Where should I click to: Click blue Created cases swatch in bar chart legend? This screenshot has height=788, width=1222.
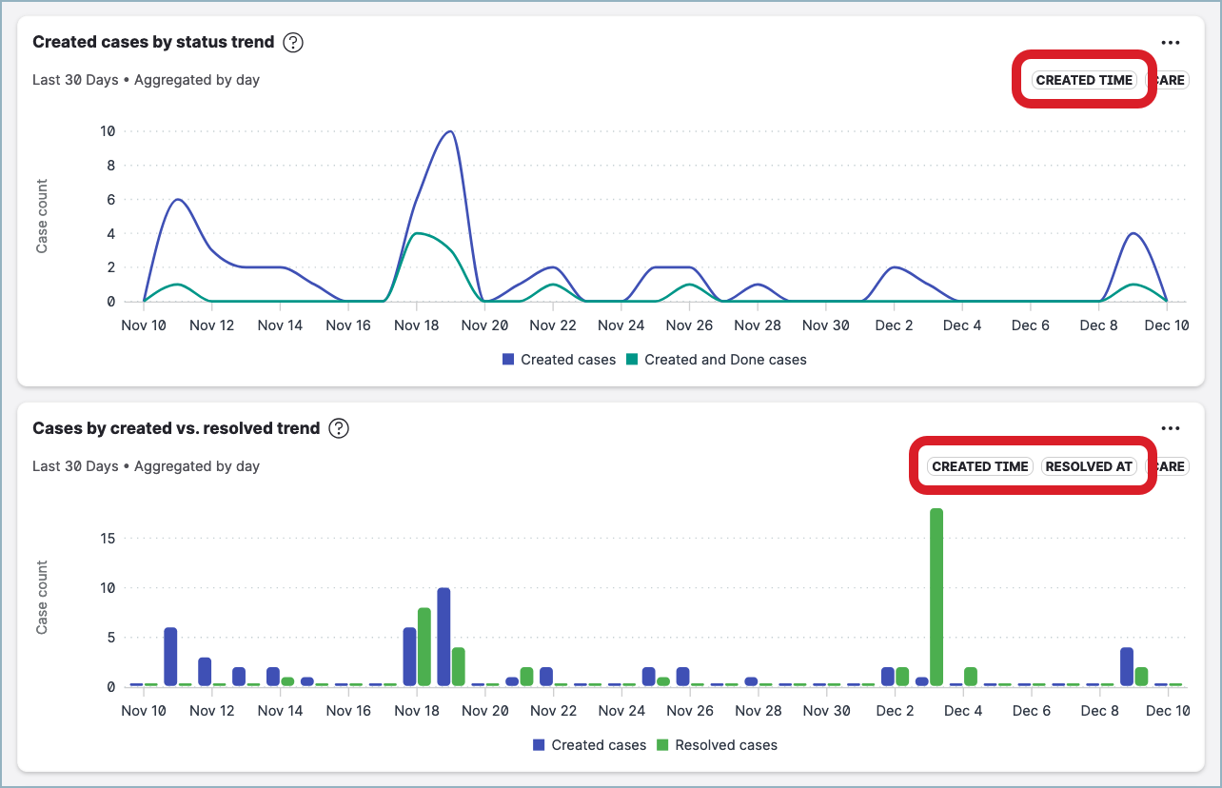(x=539, y=745)
